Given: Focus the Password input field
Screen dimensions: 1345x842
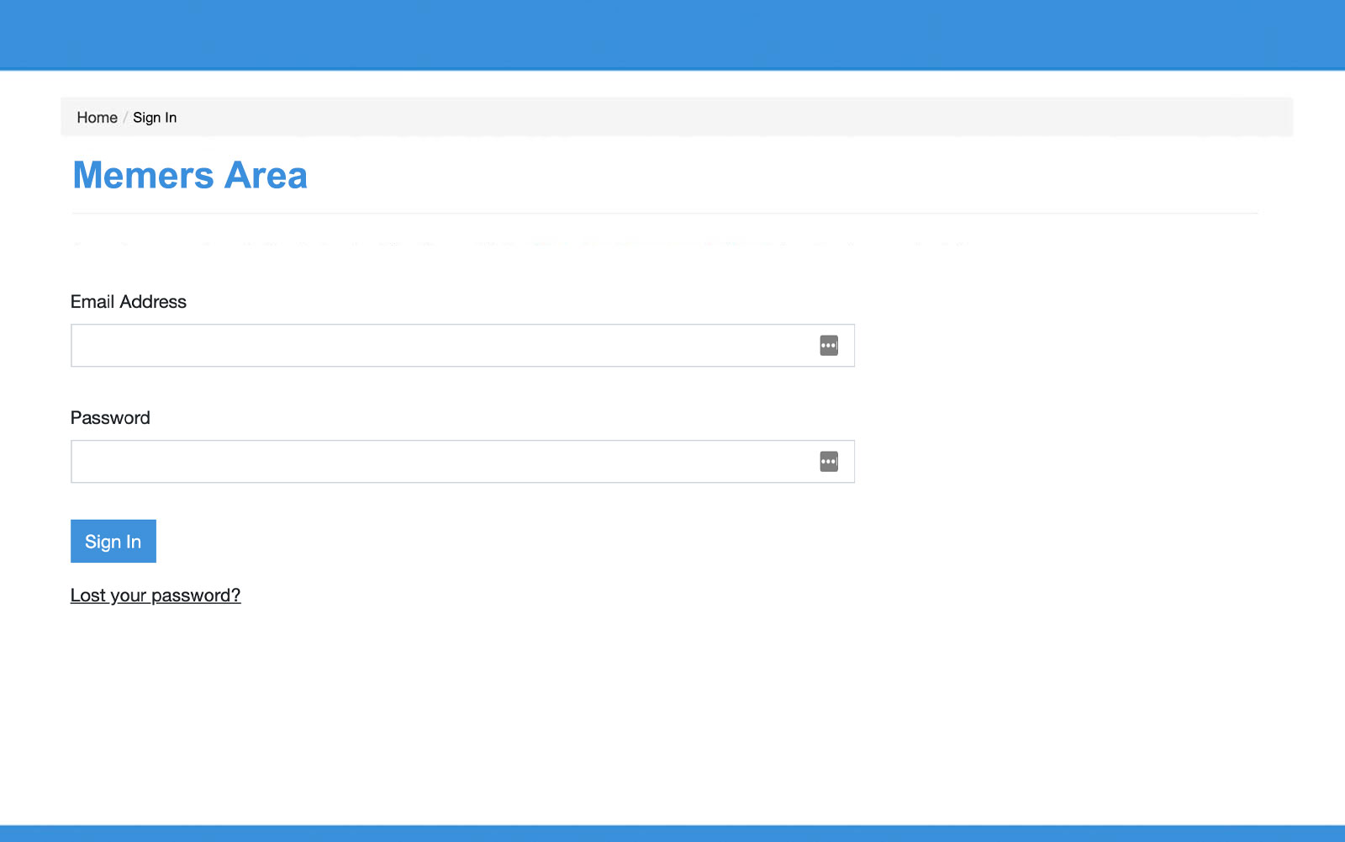Looking at the screenshot, I should point(420,461).
